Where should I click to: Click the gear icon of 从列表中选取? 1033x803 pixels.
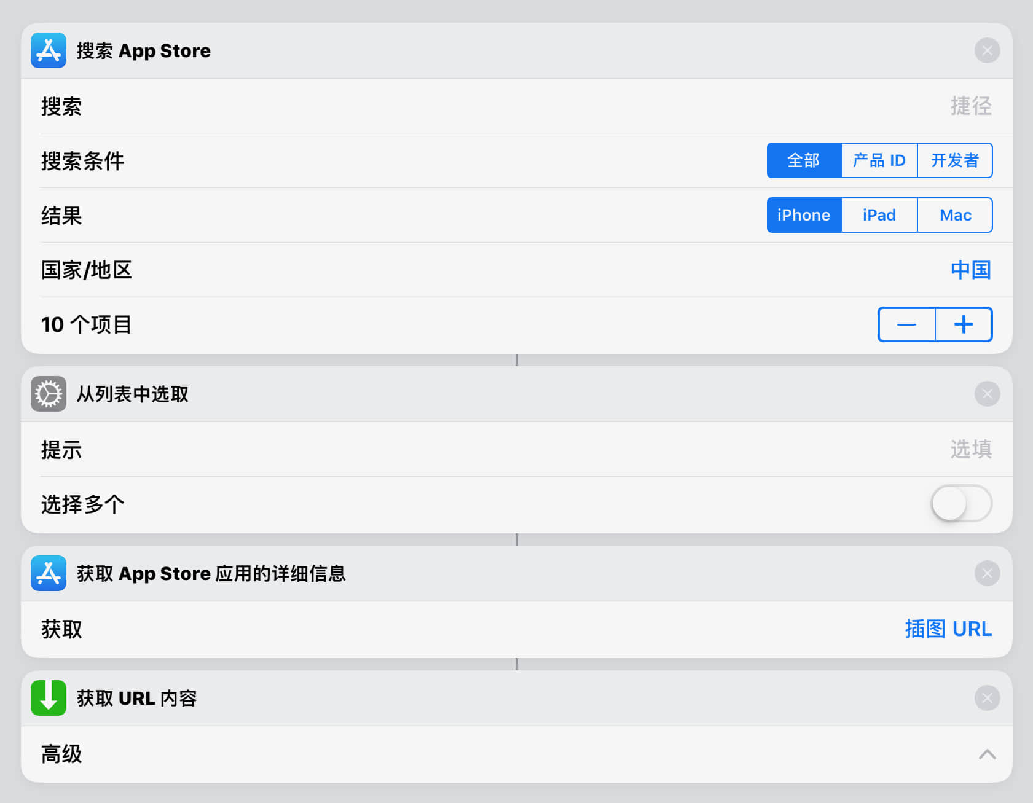49,394
